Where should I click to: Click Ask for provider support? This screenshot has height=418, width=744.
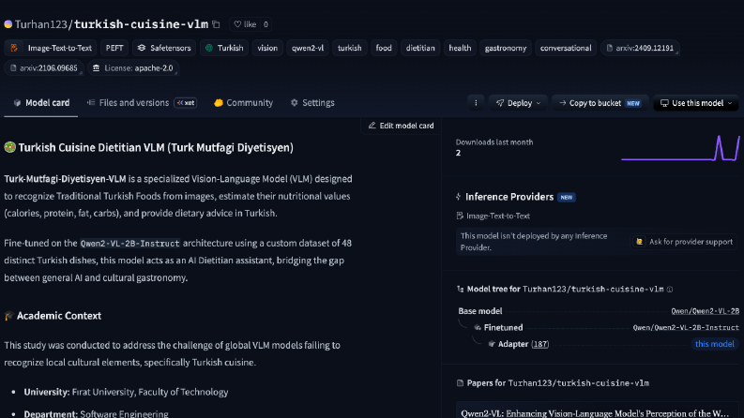pos(685,242)
